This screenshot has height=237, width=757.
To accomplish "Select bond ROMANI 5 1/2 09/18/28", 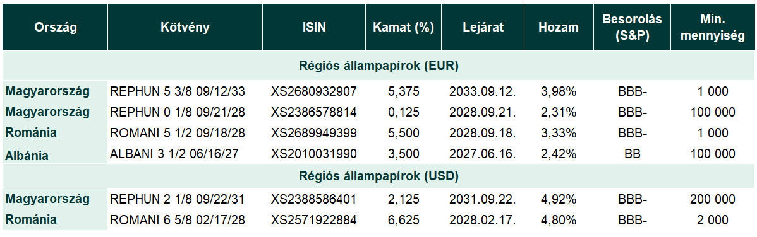I will (x=178, y=133).
